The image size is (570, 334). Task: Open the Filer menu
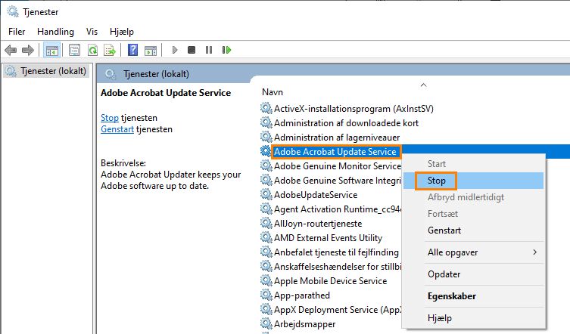click(x=17, y=32)
